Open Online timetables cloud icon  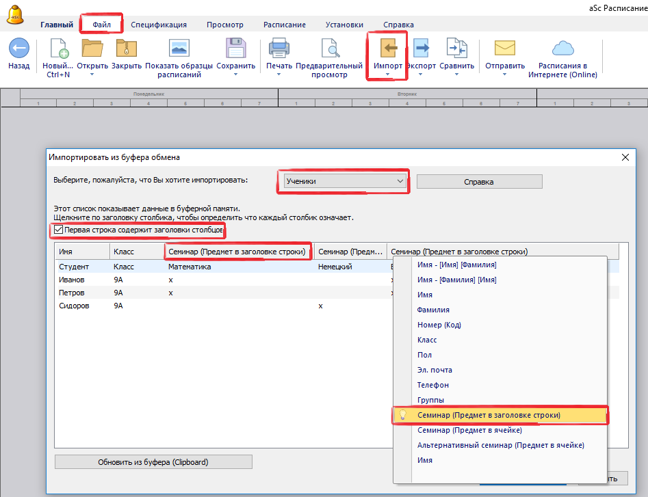pos(562,49)
